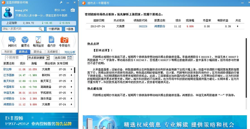Click the username wangjf4
The width and height of the screenshot is (250, 129).
point(21,10)
